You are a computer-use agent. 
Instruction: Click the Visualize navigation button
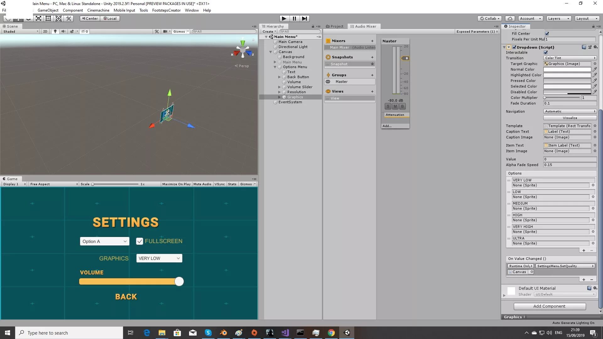[x=570, y=118]
